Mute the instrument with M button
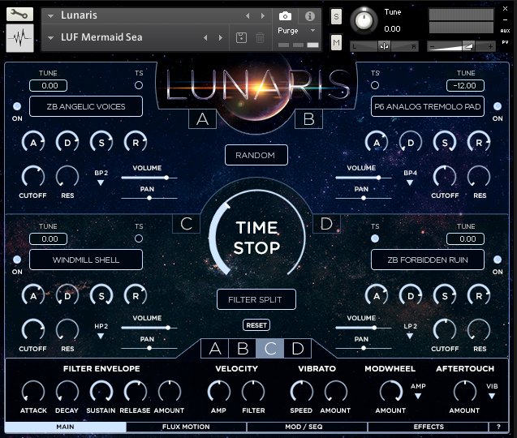Viewport: 517px width, 438px height. (x=336, y=42)
